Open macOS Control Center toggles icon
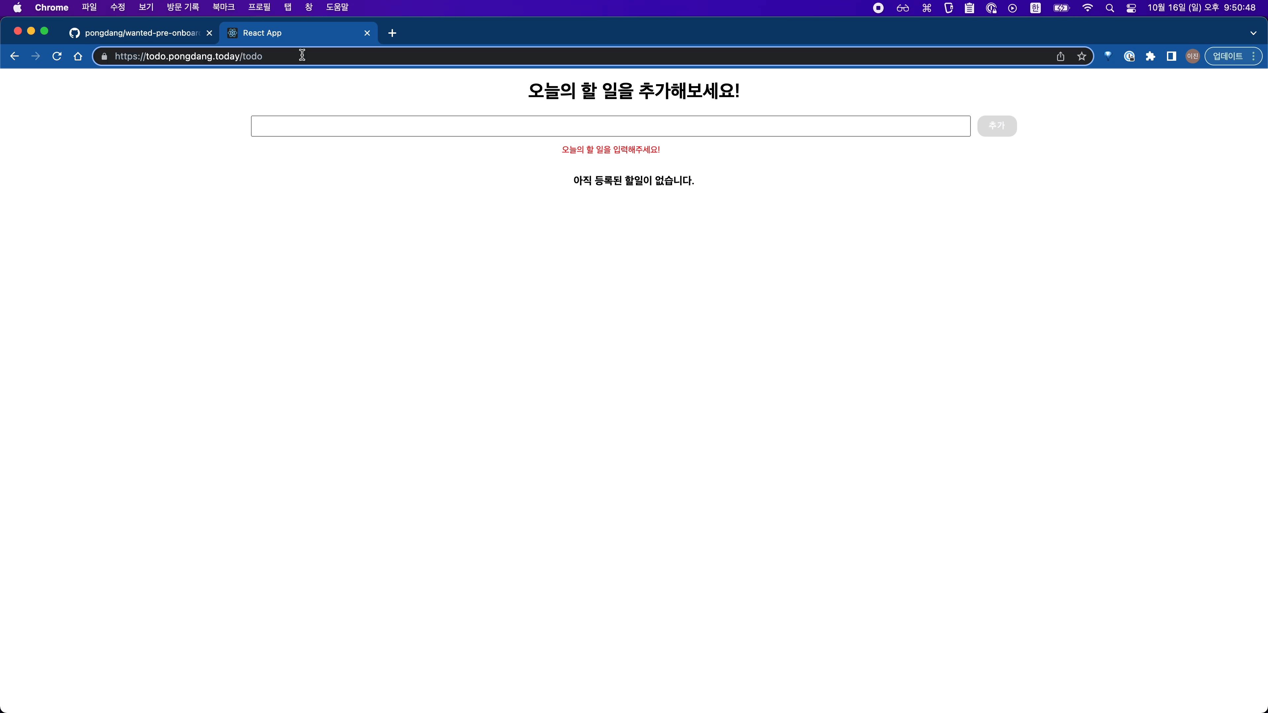This screenshot has height=713, width=1268. click(1131, 8)
